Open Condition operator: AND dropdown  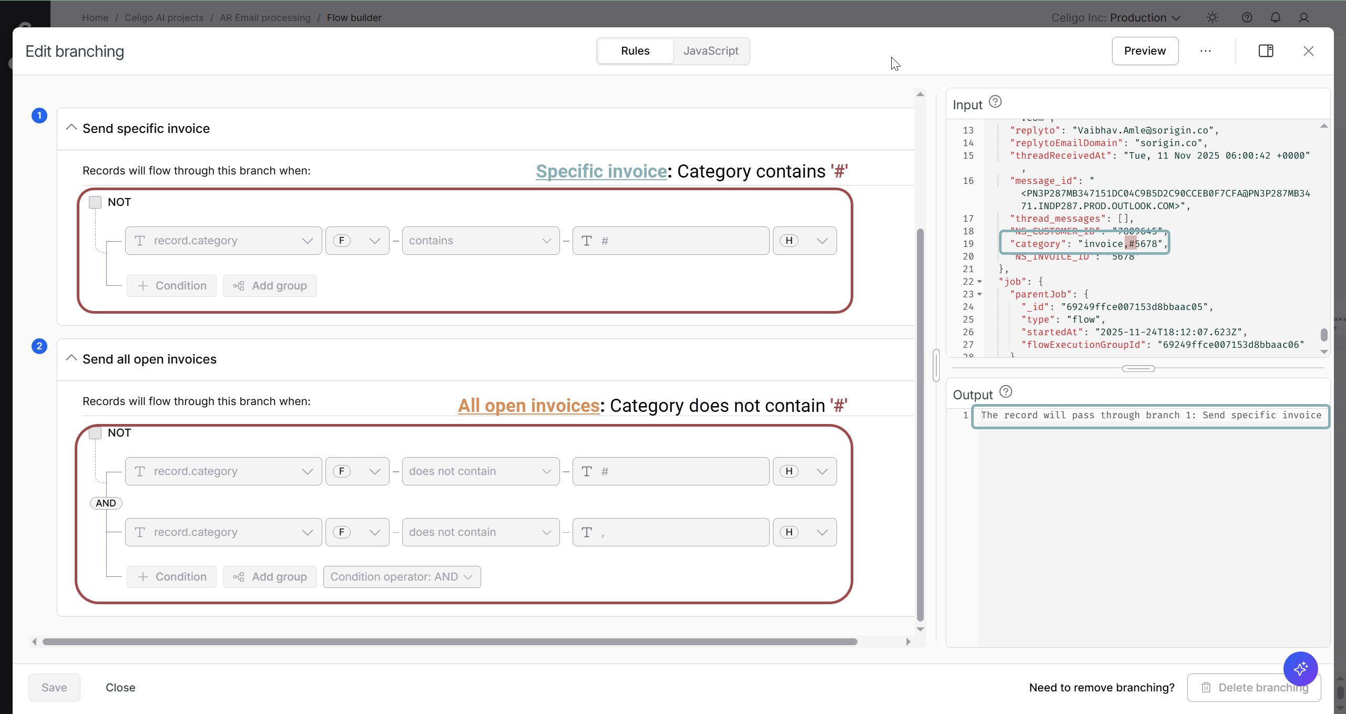click(402, 577)
